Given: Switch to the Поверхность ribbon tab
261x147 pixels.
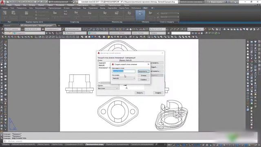Looking at the screenshot, I should [x=22, y=8].
